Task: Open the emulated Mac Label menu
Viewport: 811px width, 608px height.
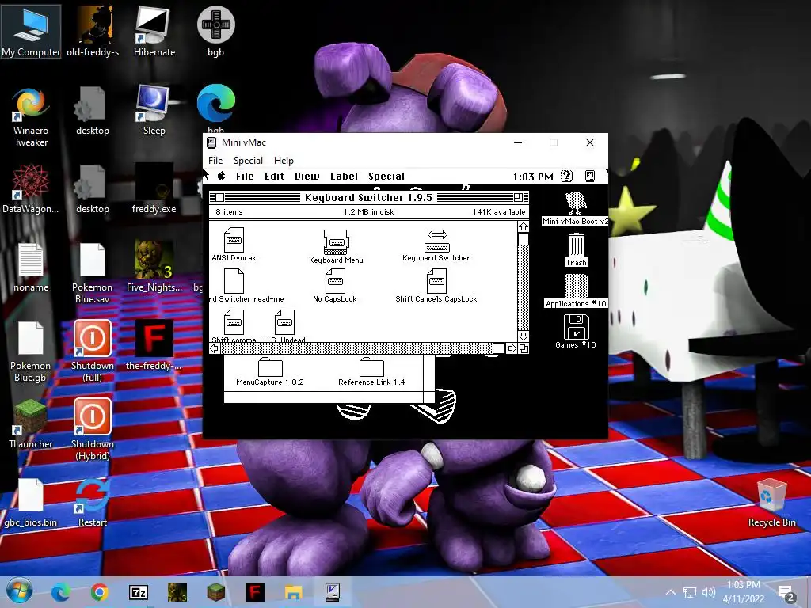Action: pos(344,177)
